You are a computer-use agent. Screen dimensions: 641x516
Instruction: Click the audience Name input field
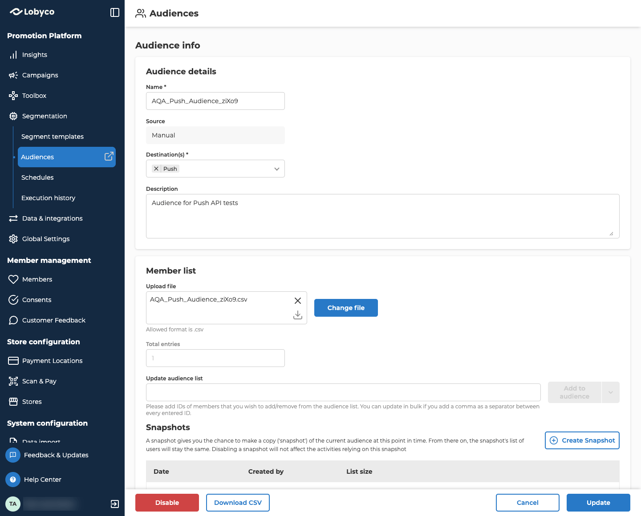point(215,101)
